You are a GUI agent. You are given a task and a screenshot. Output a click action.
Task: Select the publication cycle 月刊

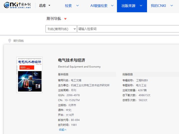coord(73,90)
